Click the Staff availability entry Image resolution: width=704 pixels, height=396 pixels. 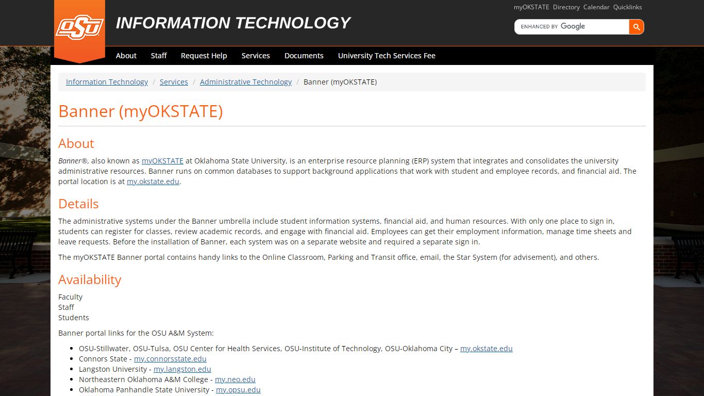66,307
